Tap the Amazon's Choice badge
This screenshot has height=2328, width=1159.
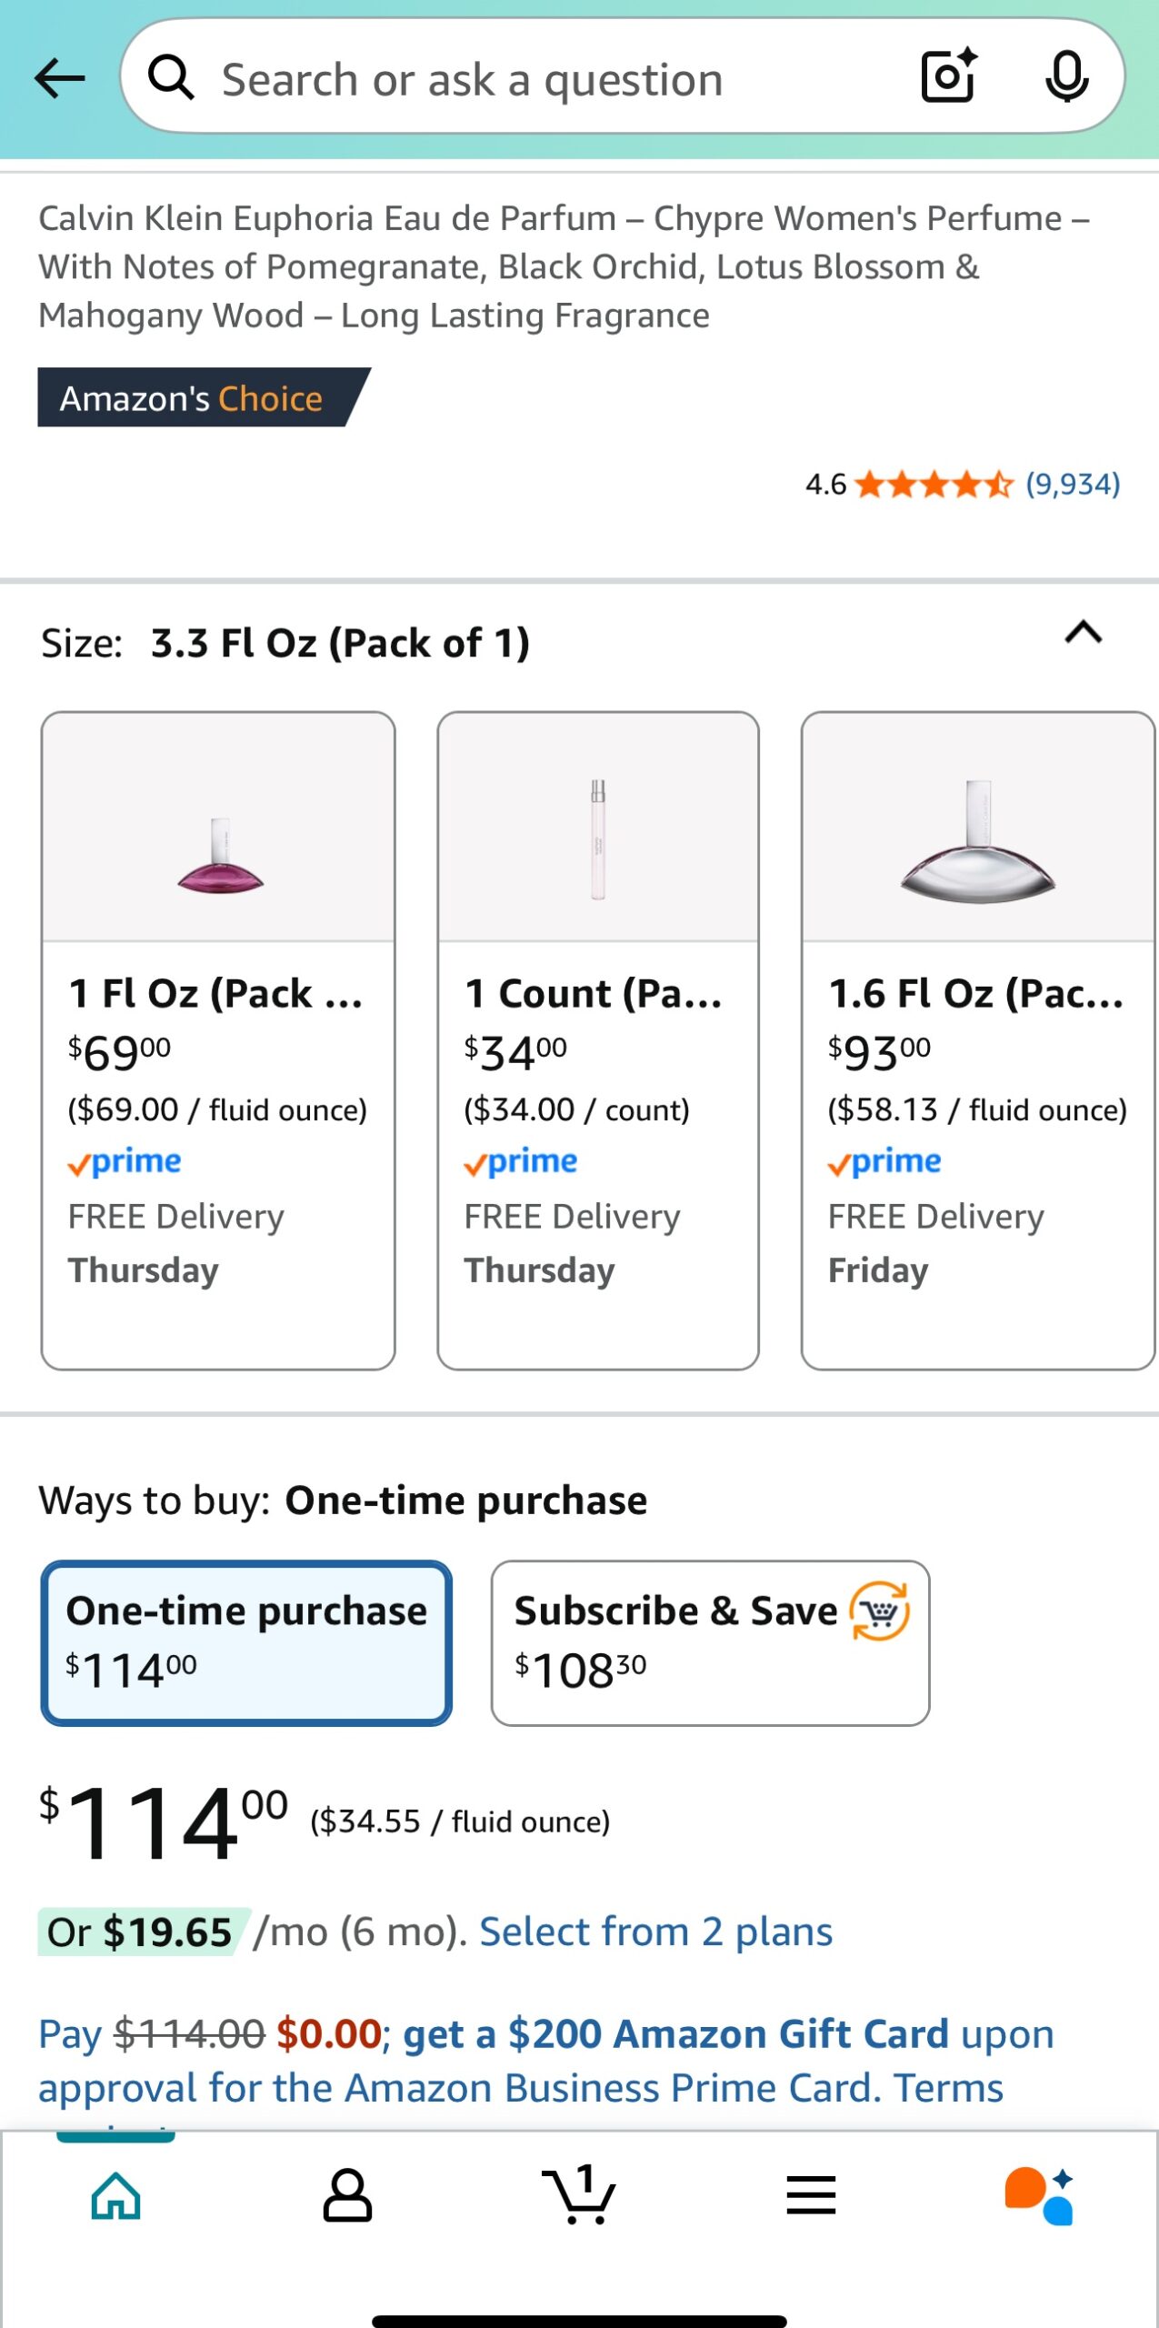(x=202, y=397)
